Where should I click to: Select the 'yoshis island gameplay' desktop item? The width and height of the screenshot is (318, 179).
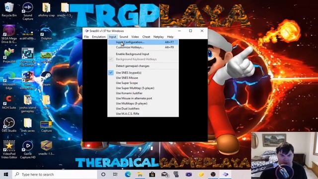[28, 103]
